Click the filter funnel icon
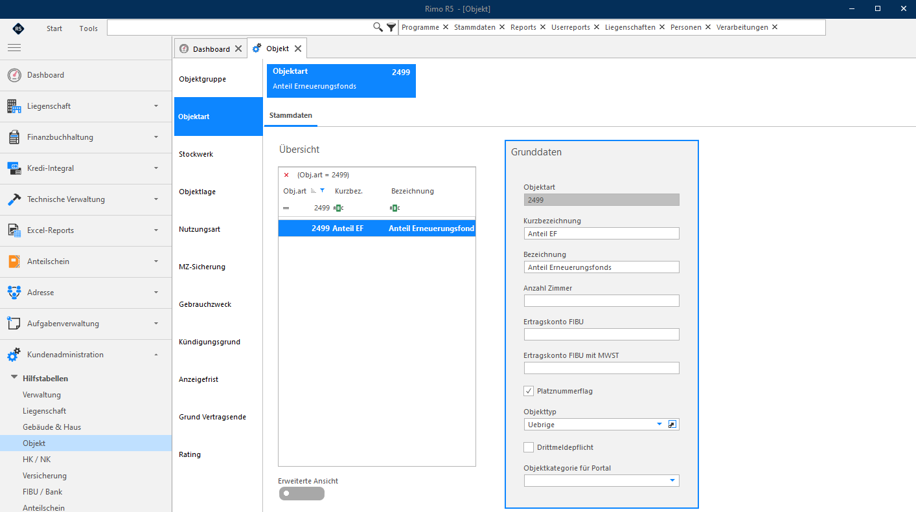Image resolution: width=916 pixels, height=512 pixels. pos(391,27)
